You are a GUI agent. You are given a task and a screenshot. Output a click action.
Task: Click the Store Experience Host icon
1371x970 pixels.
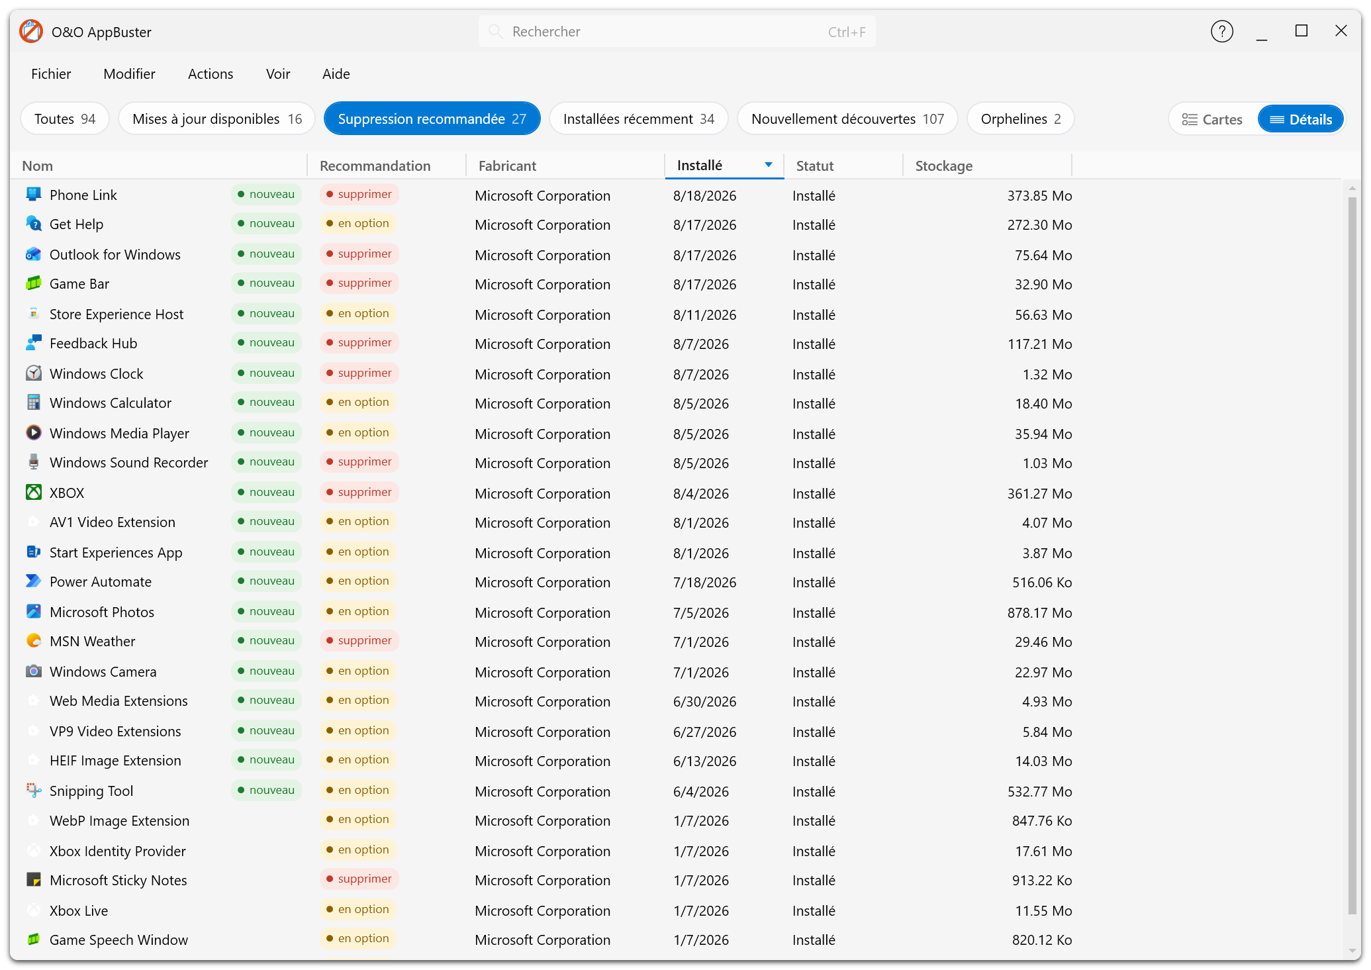point(33,313)
